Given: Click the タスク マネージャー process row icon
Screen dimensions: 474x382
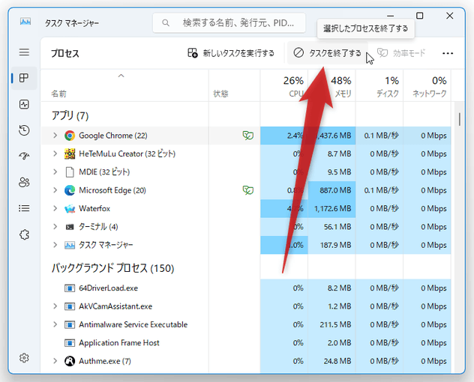Looking at the screenshot, I should pyautogui.click(x=70, y=245).
